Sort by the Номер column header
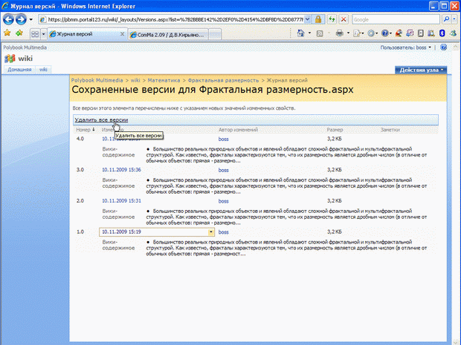The height and width of the screenshot is (345, 461). (83, 130)
